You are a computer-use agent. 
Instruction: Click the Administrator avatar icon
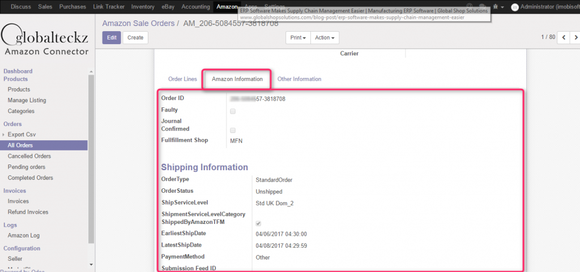coord(514,7)
